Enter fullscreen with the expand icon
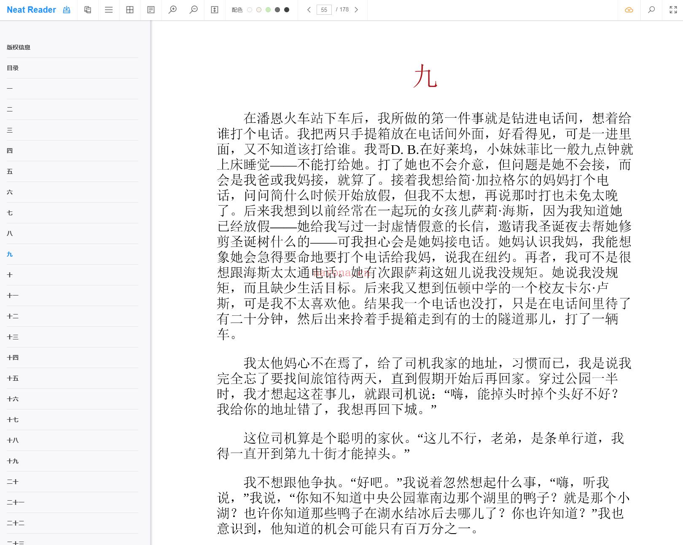This screenshot has height=545, width=683. pos(673,10)
